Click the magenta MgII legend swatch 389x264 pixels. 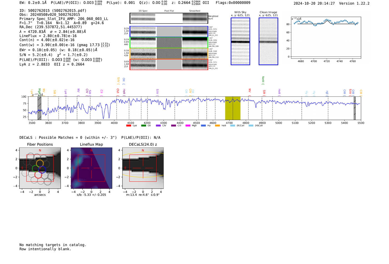tap(188, 125)
